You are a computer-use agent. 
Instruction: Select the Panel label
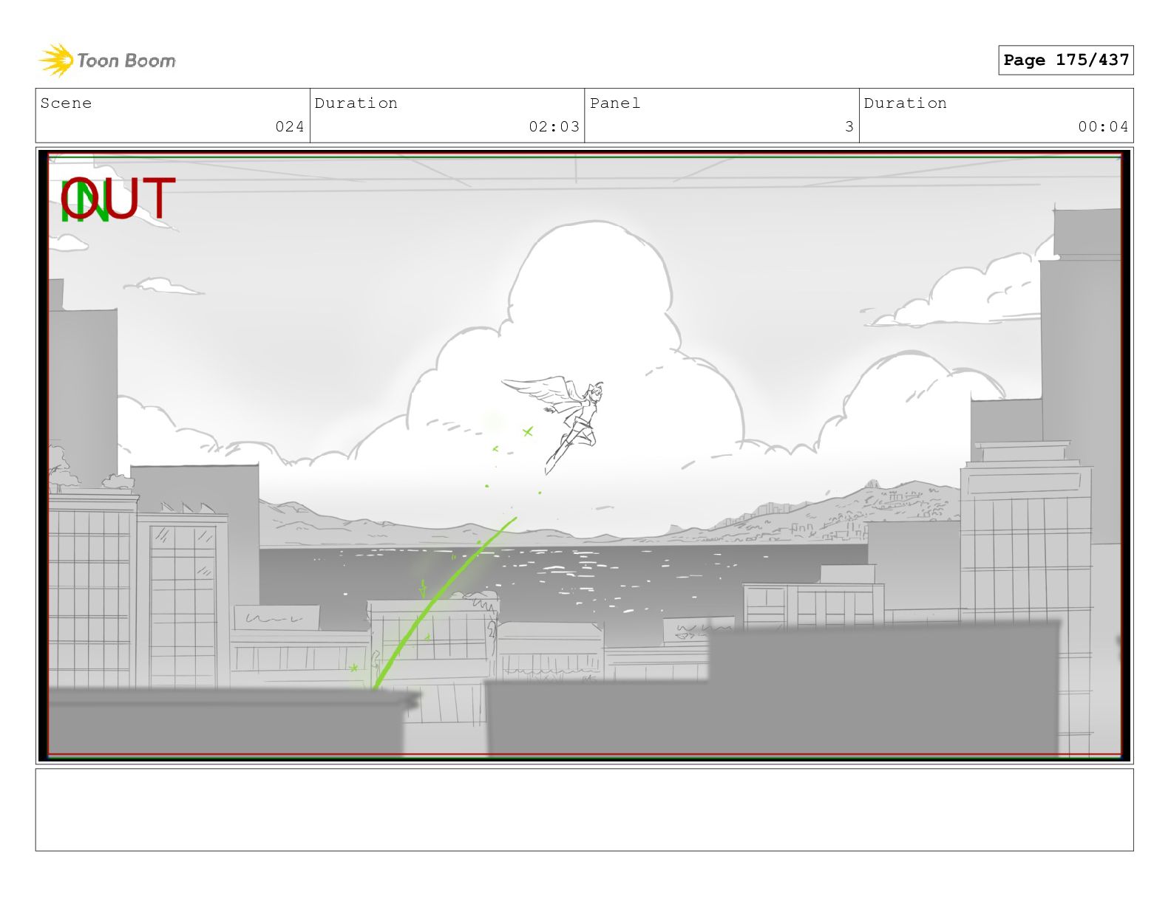(615, 103)
